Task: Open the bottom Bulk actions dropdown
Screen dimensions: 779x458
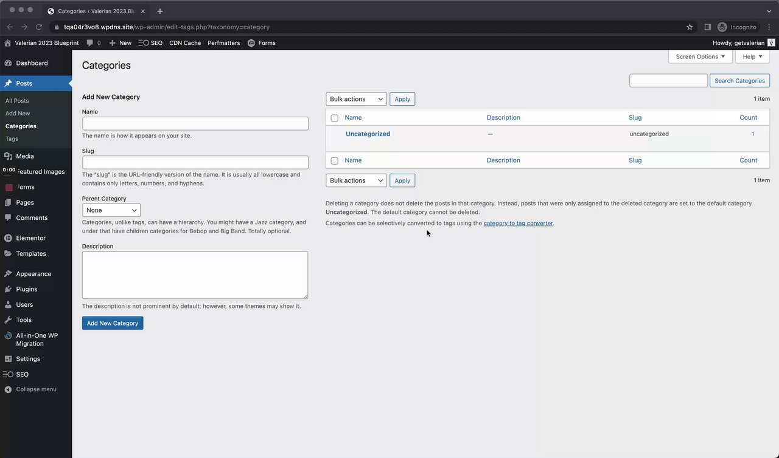Action: pos(356,180)
